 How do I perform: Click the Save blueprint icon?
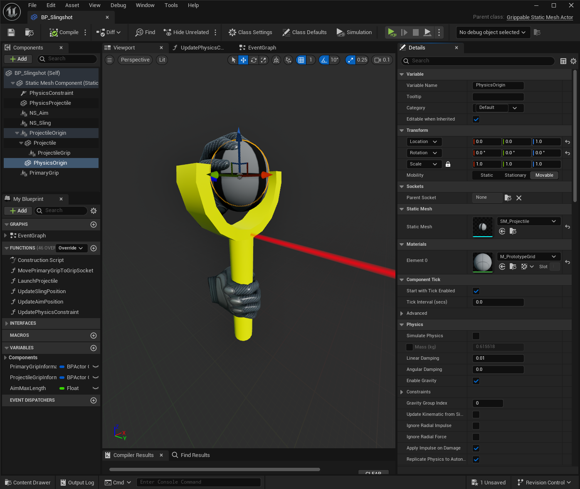11,32
